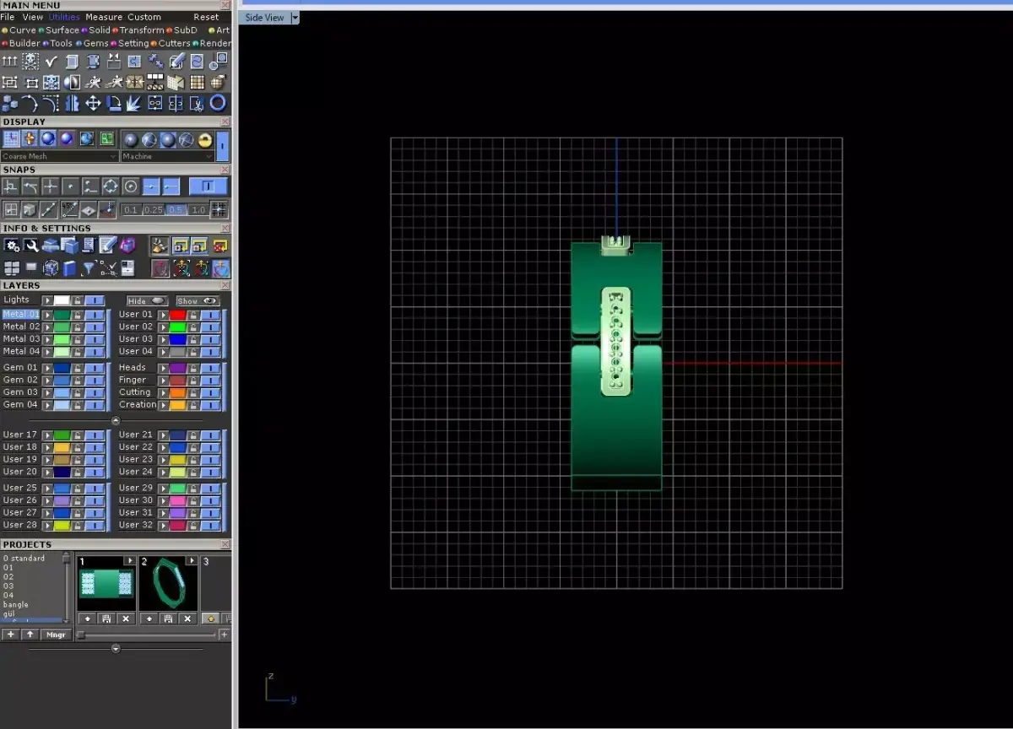Open the Cutting layer orange color swatch
The height and width of the screenshot is (729, 1013).
coord(177,392)
